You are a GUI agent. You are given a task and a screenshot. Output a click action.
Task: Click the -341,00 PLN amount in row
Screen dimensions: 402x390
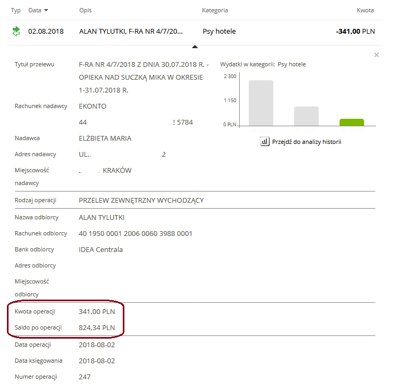(x=355, y=32)
